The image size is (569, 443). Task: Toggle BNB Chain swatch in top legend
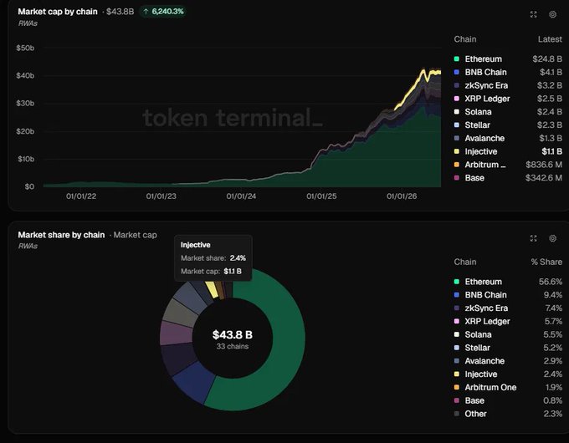pyautogui.click(x=457, y=72)
